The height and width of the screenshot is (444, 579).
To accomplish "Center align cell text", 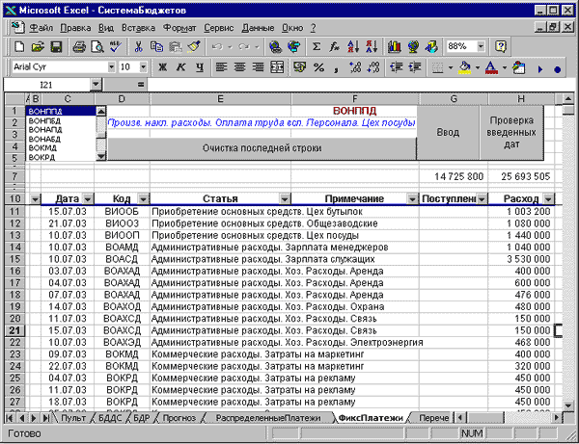I will [239, 67].
